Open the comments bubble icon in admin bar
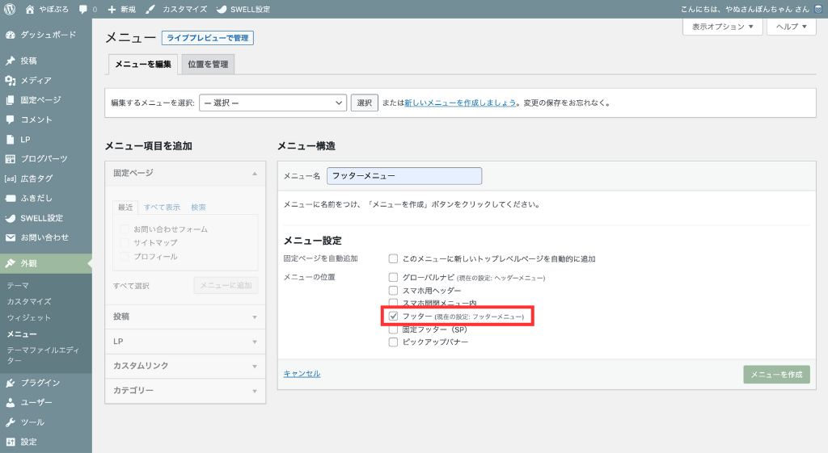This screenshot has height=453, width=828. pos(83,9)
